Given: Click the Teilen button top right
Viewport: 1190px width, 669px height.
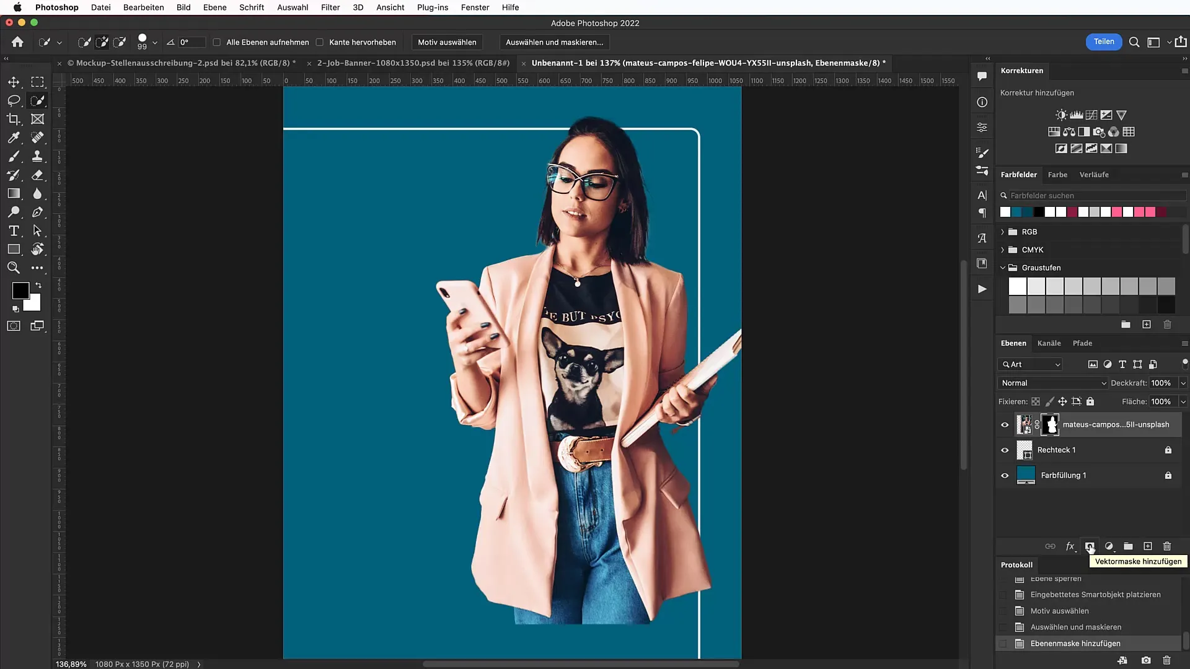Looking at the screenshot, I should [1103, 42].
